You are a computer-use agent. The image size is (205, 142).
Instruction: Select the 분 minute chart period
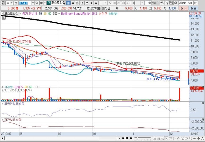coord(87,3)
